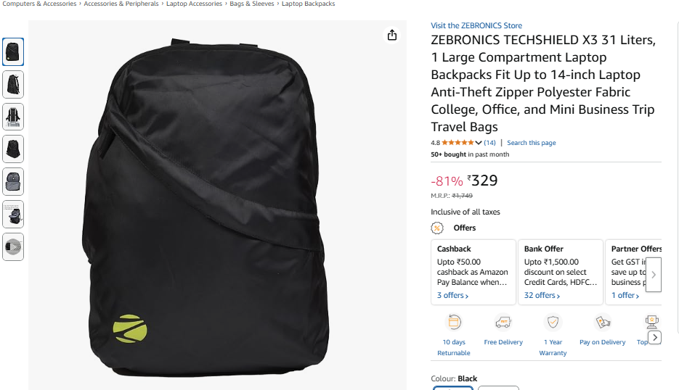Image resolution: width=679 pixels, height=390 pixels.
Task: Open the 32 offers Bank Offer link
Action: click(x=542, y=295)
